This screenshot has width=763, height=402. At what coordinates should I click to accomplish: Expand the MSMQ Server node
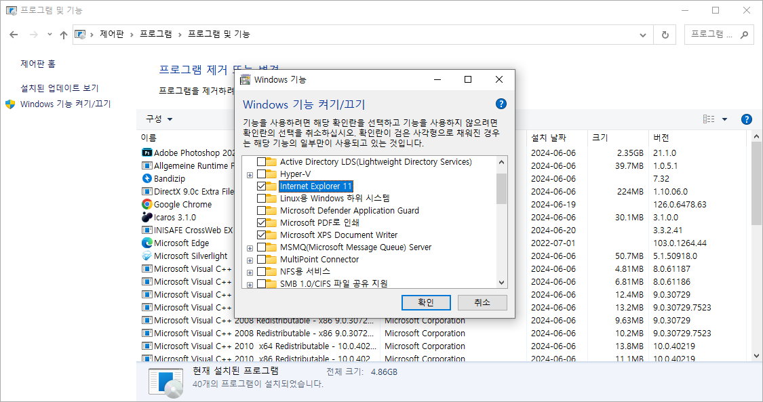coord(250,248)
